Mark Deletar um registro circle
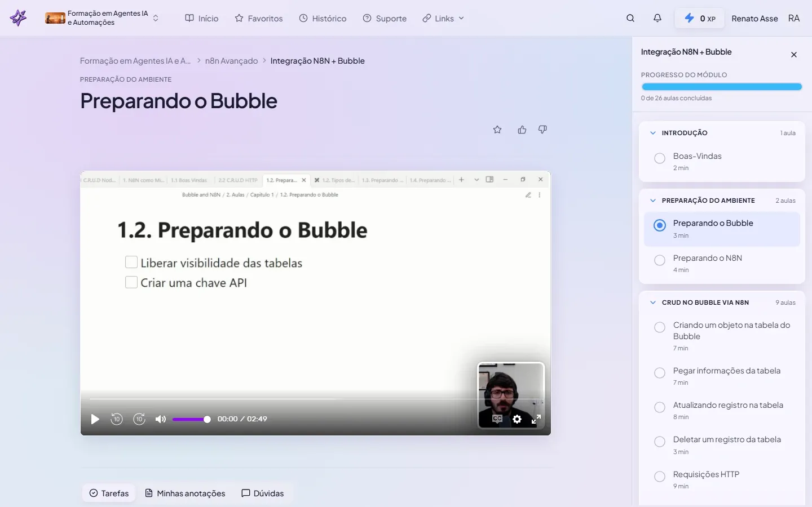 point(660,442)
